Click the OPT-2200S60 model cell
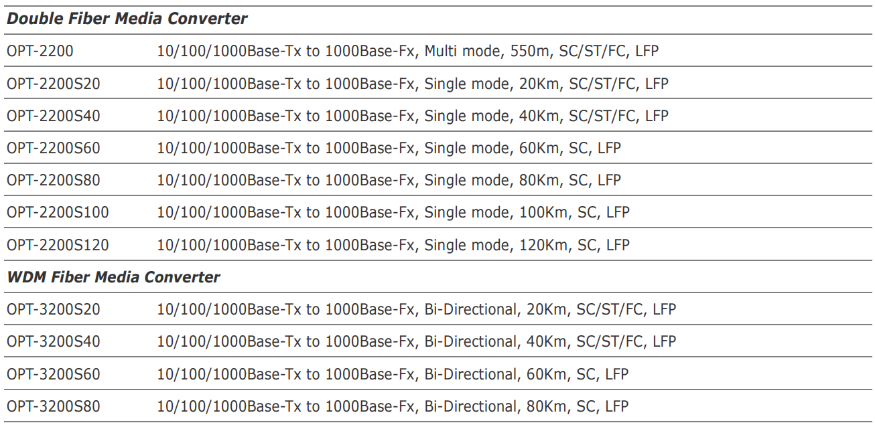875x429 pixels. pos(54,149)
